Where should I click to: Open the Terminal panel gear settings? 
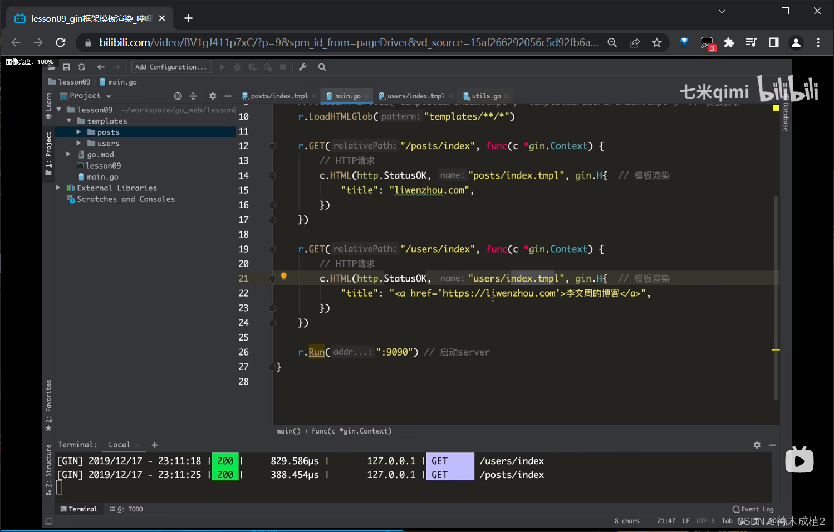tap(757, 445)
